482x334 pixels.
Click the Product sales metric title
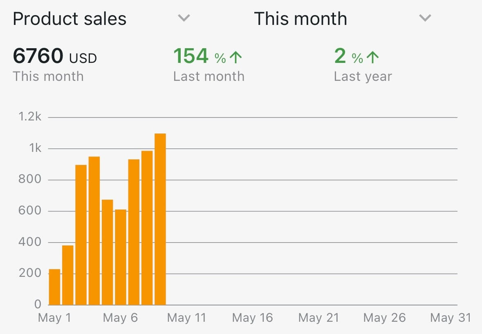69,19
